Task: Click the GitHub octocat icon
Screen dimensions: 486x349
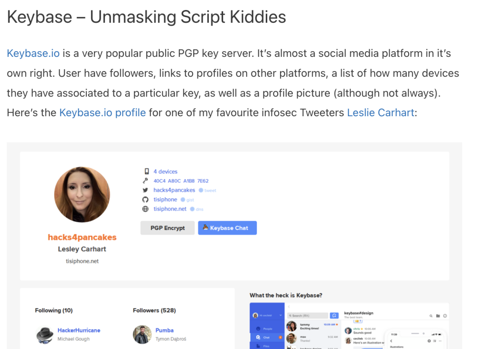Action: [x=146, y=200]
